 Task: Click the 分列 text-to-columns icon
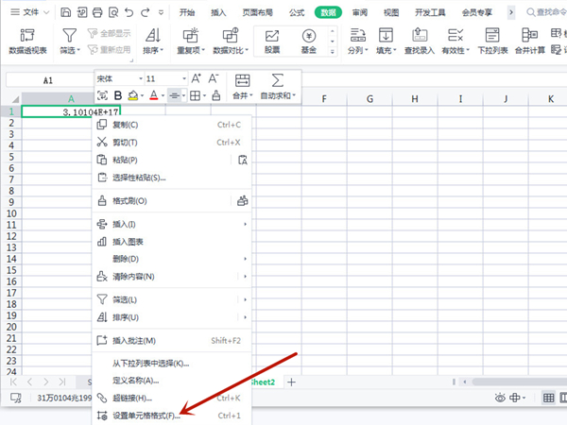coord(357,36)
